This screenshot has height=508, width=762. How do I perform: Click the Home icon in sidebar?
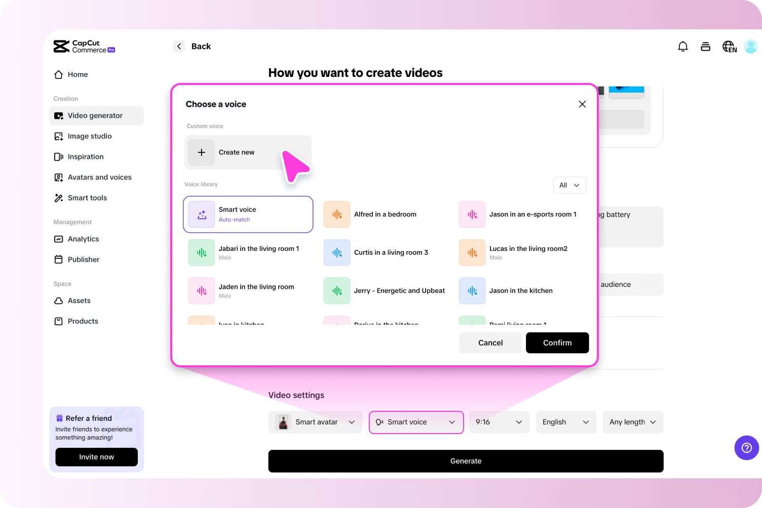click(x=59, y=74)
